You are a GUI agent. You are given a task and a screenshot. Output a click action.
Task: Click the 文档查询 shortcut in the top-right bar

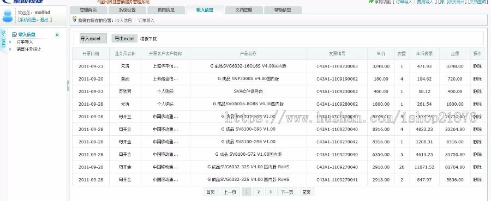pos(478,2)
